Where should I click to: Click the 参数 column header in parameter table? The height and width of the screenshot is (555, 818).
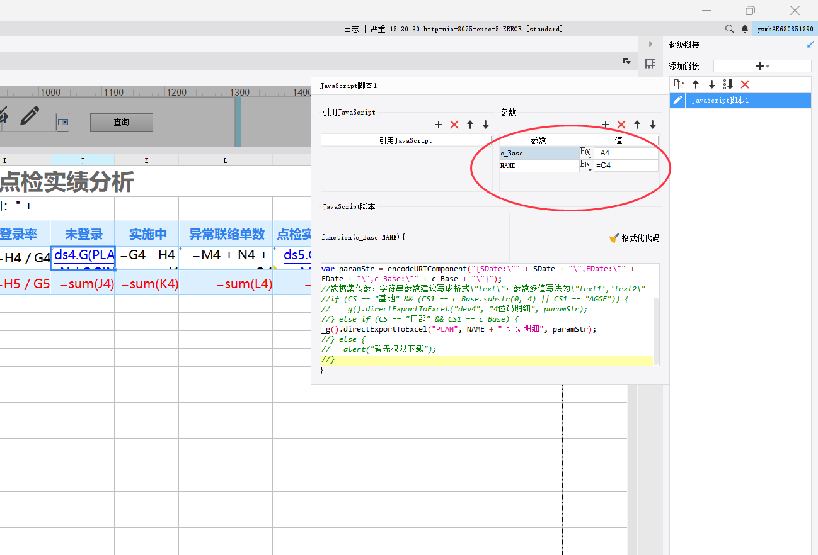[539, 140]
